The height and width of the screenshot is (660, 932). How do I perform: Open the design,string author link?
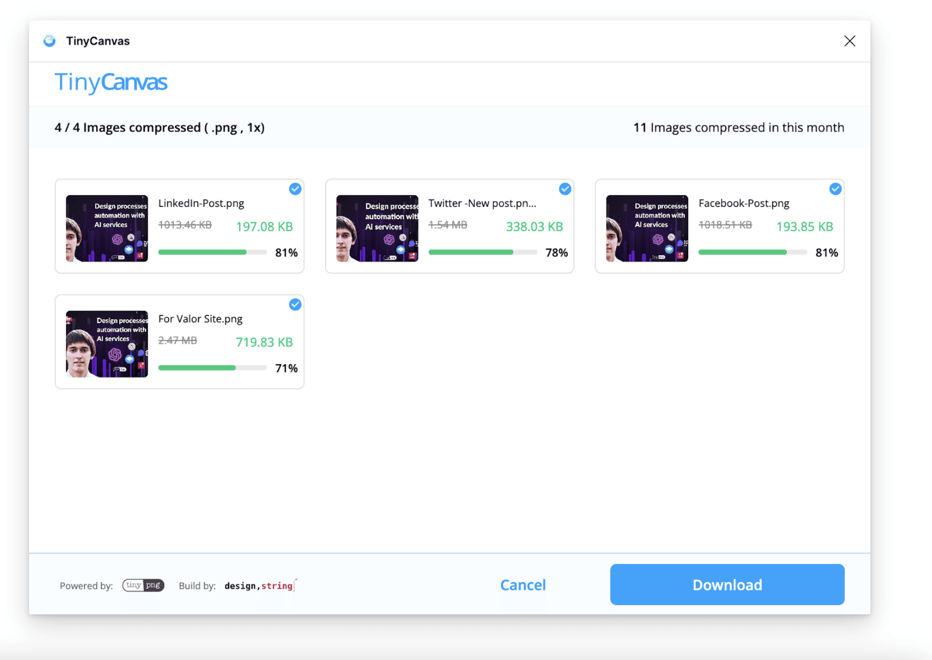[258, 585]
